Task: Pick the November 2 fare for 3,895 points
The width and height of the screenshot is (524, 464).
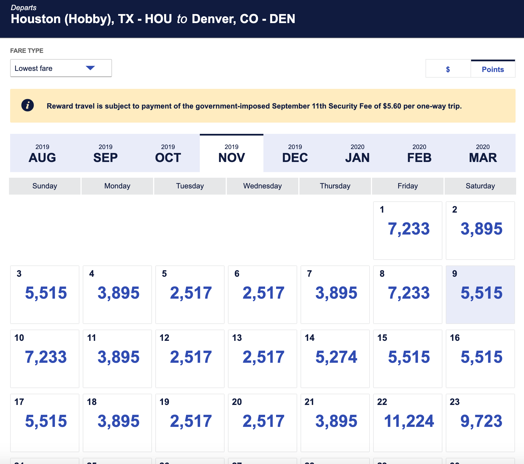Action: coord(480,230)
